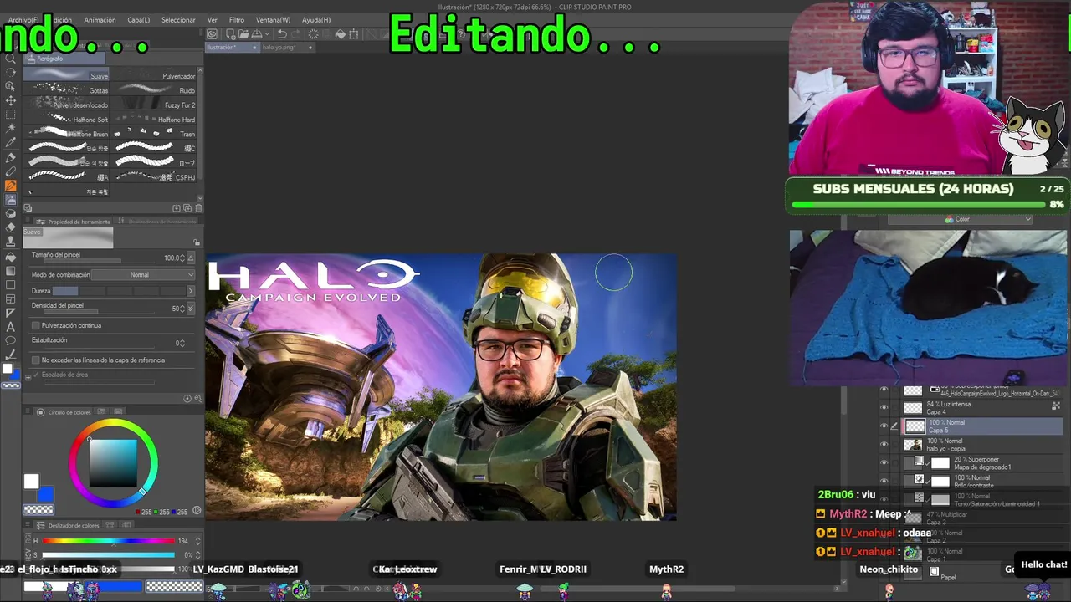1071x602 pixels.
Task: Open the Filtro menu
Action: click(237, 20)
